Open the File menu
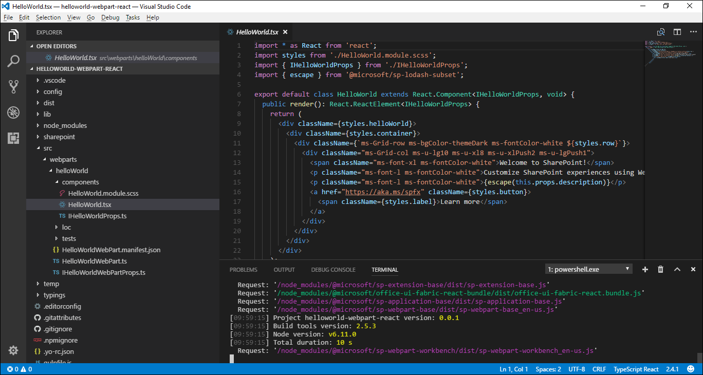 click(8, 17)
